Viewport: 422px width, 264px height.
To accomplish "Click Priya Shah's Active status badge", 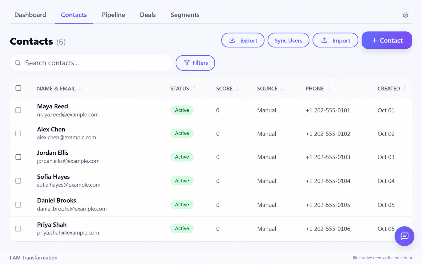I will 182,228.
